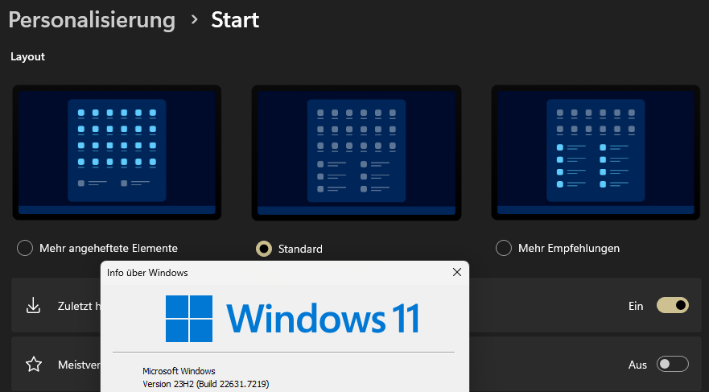Click the star icon beside Meistverwendete
709x392 pixels.
[x=34, y=364]
